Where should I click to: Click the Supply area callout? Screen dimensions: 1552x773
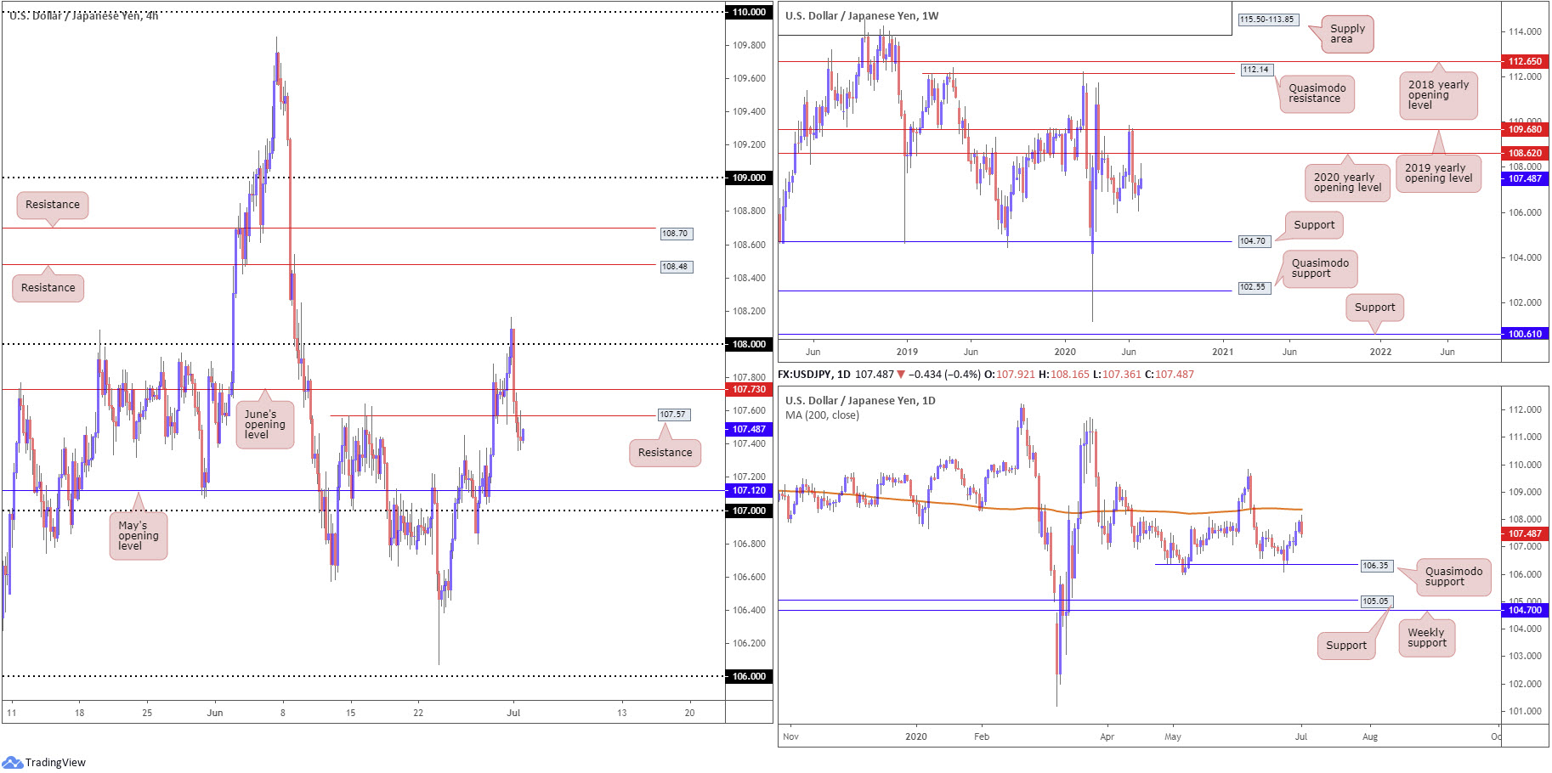tap(1347, 34)
